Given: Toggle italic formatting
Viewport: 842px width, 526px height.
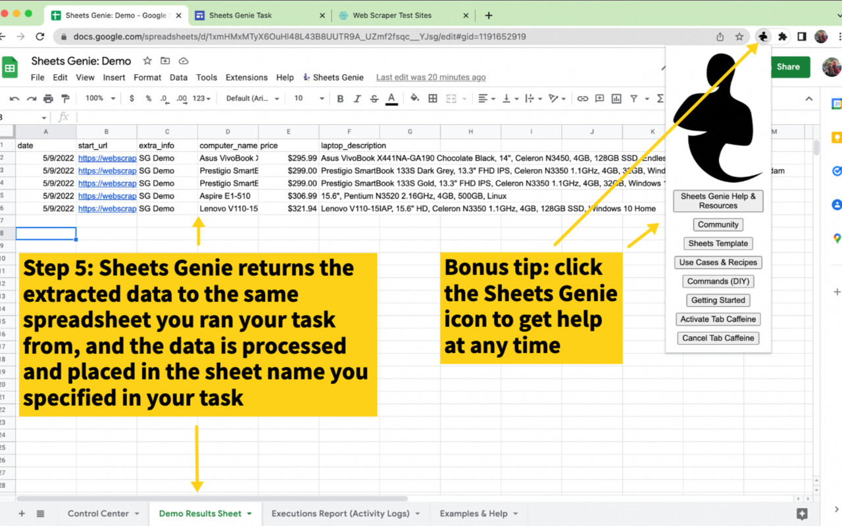Looking at the screenshot, I should 357,99.
